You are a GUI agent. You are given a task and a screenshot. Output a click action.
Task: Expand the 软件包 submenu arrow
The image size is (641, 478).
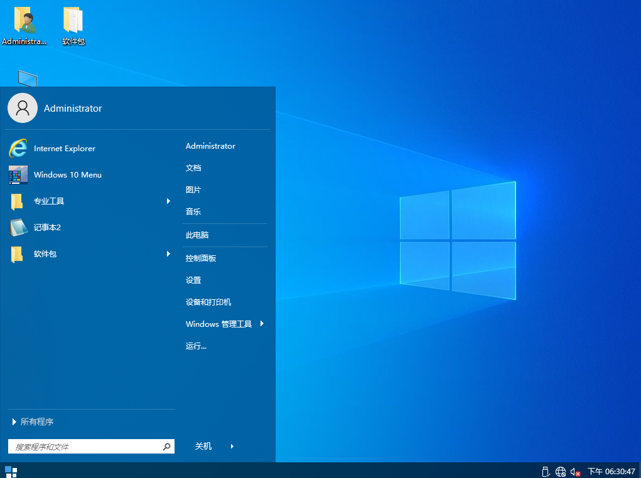(x=168, y=253)
